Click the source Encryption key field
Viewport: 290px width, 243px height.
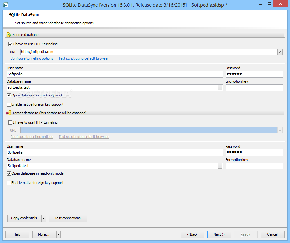pyautogui.click(x=254, y=88)
